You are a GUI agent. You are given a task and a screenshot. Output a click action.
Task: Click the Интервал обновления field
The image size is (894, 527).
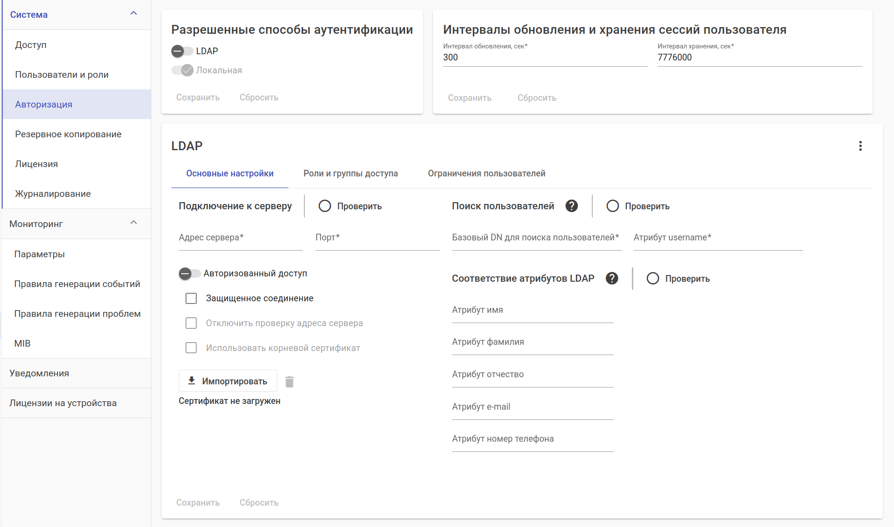(545, 58)
